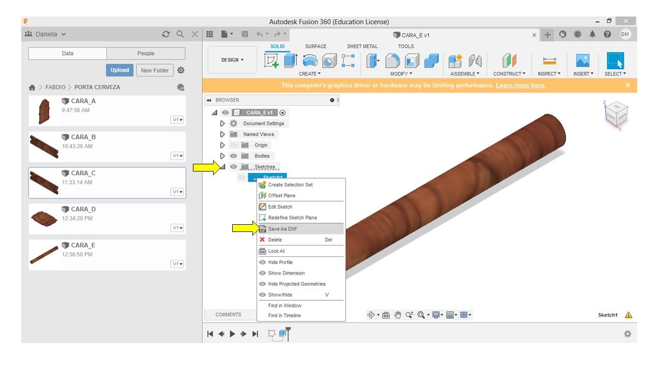Click the Hole tool icon
The image size is (662, 372).
(329, 61)
